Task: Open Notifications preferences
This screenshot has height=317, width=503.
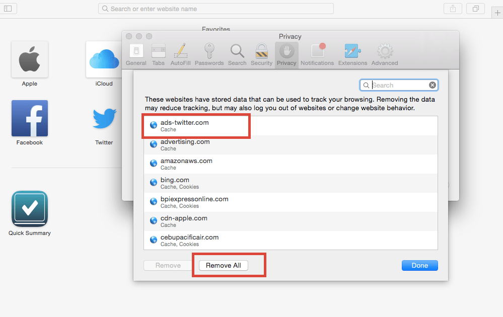Action: 317,54
